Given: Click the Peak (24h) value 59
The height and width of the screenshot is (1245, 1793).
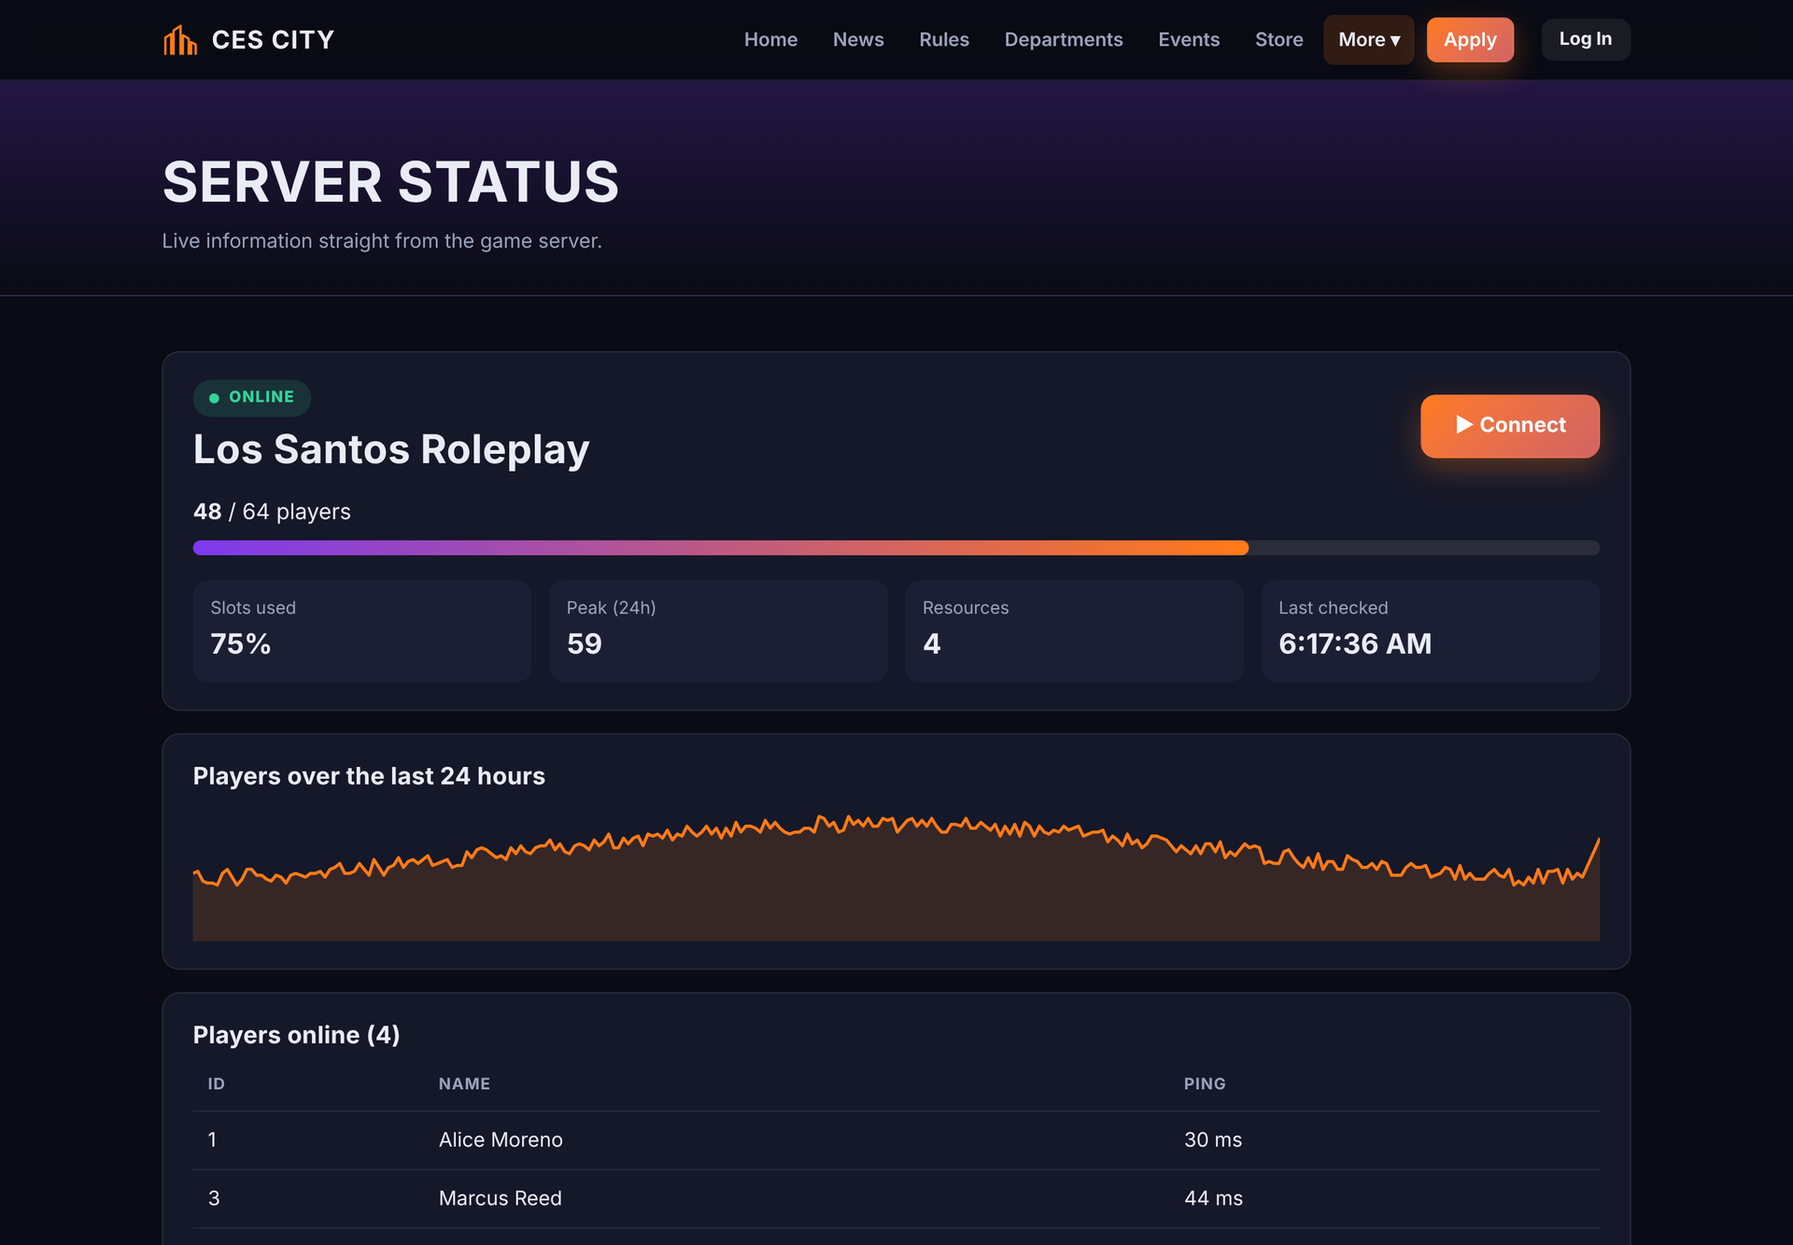Looking at the screenshot, I should [585, 644].
